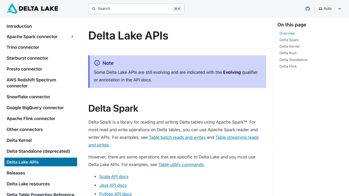Go to Releases in the sidebar
Screen dimensions: 349x196
pos(16,173)
